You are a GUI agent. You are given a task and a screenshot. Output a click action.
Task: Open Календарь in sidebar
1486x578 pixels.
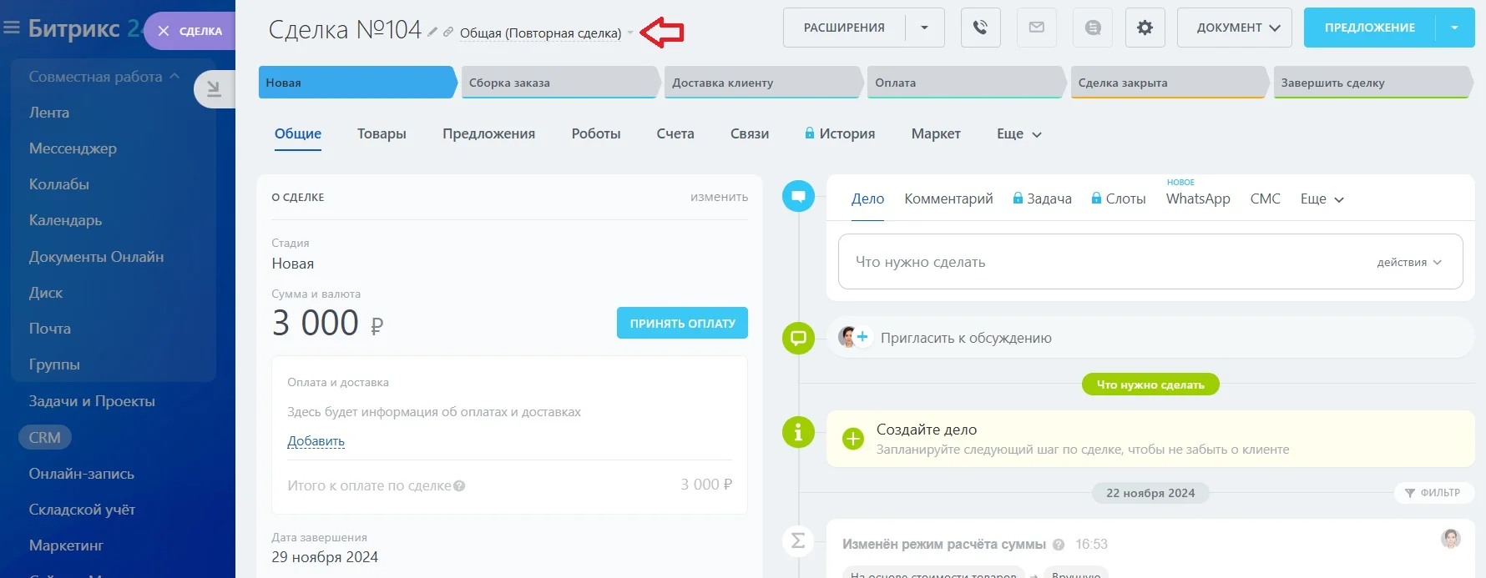point(65,220)
